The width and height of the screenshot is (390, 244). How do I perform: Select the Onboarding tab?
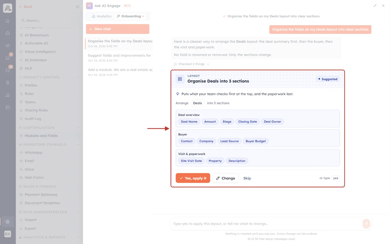[x=130, y=16]
